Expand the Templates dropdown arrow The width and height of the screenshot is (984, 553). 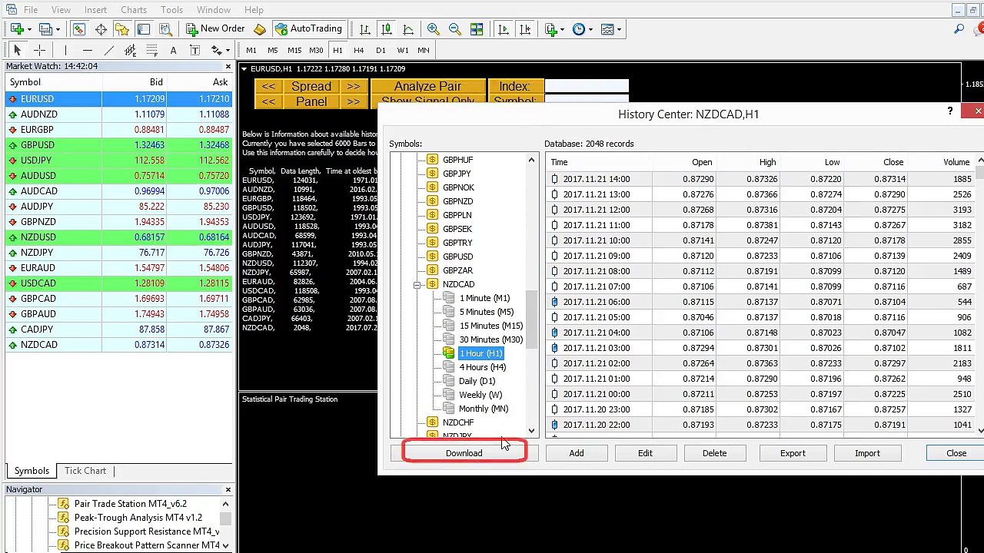[619, 30]
